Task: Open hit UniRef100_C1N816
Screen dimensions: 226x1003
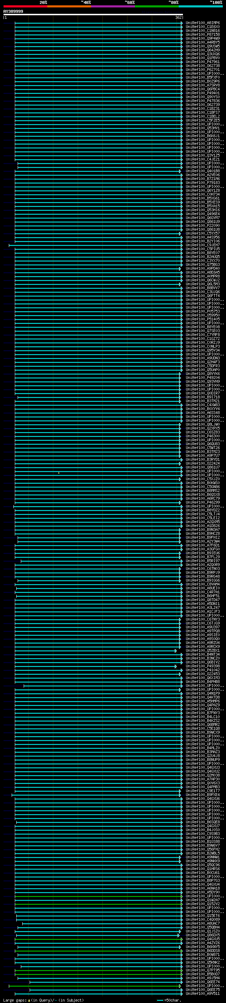Action: click(x=202, y=31)
